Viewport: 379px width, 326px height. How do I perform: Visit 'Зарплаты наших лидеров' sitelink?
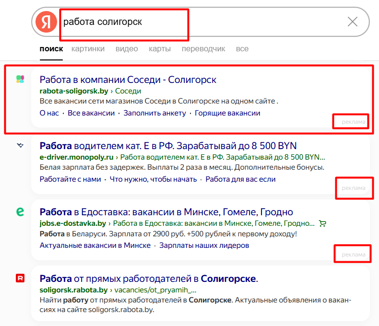click(204, 245)
